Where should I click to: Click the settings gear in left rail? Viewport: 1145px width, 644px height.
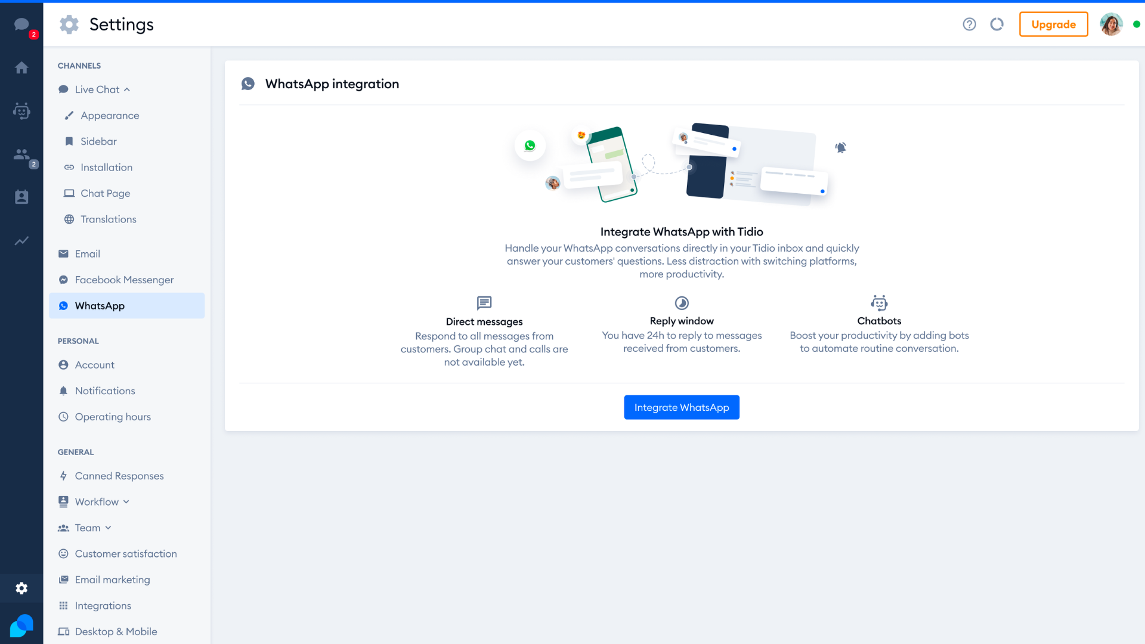[21, 589]
